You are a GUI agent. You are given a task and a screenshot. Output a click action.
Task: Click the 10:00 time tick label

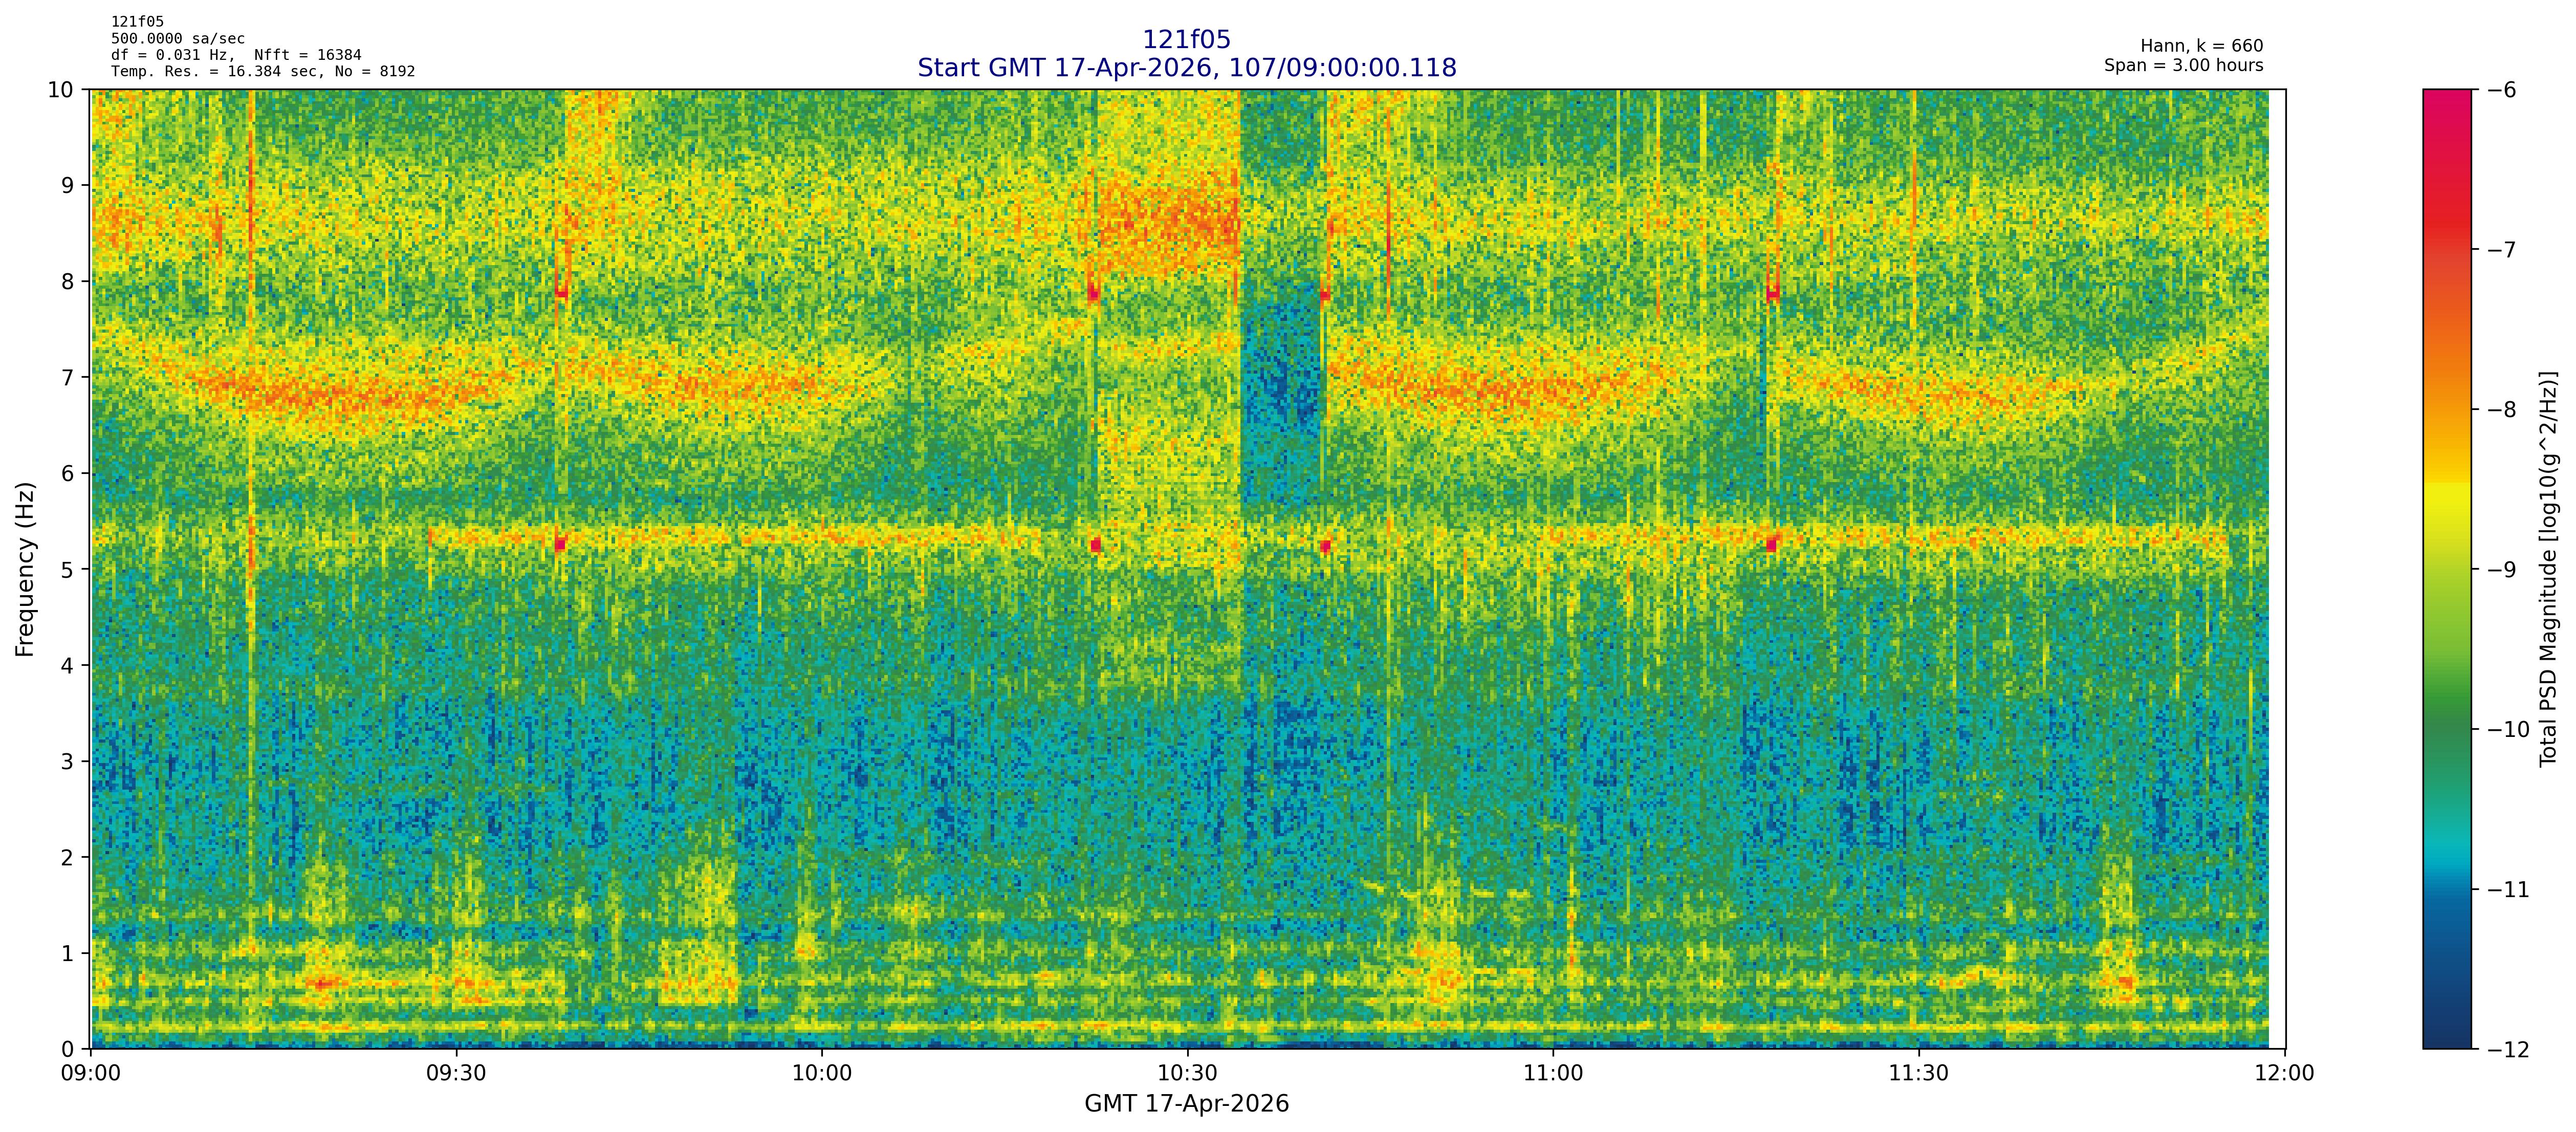(x=822, y=1074)
